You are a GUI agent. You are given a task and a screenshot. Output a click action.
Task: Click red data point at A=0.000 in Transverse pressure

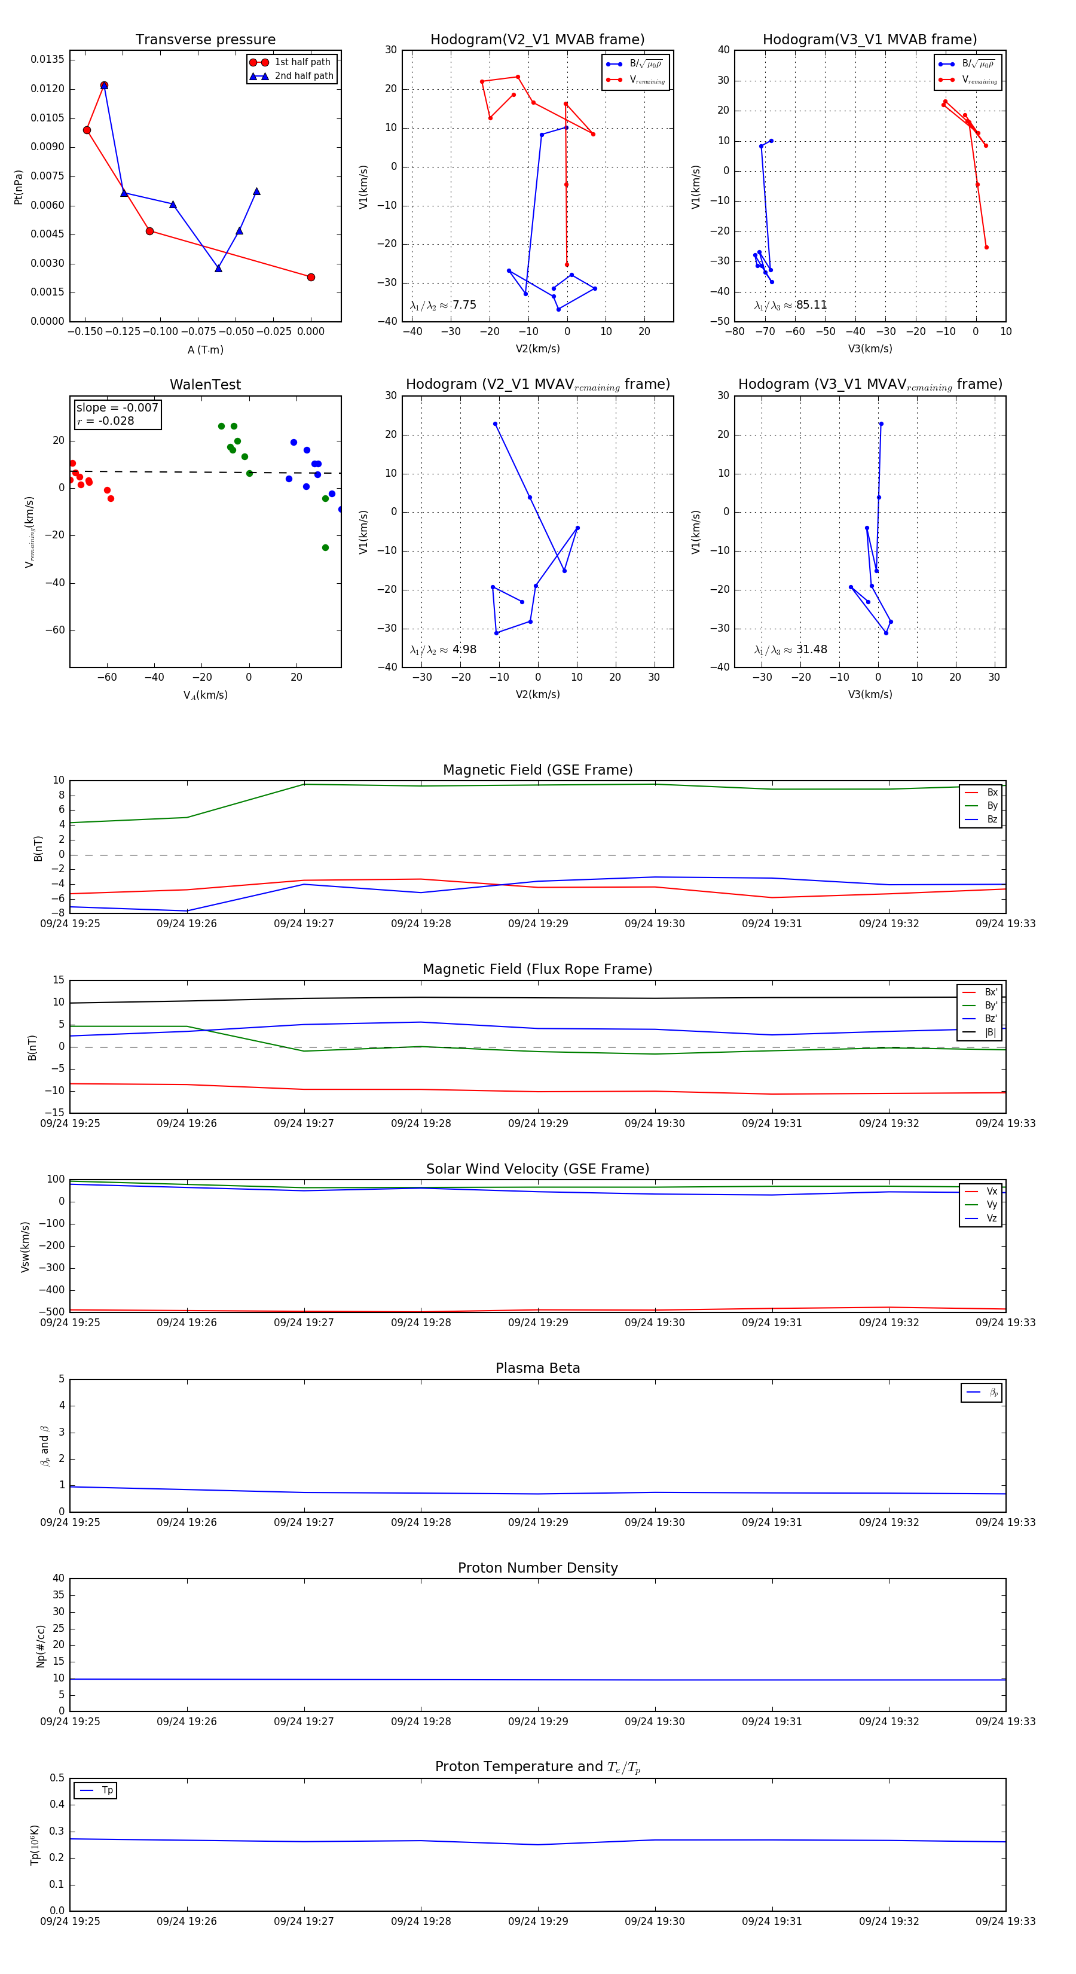(x=311, y=278)
